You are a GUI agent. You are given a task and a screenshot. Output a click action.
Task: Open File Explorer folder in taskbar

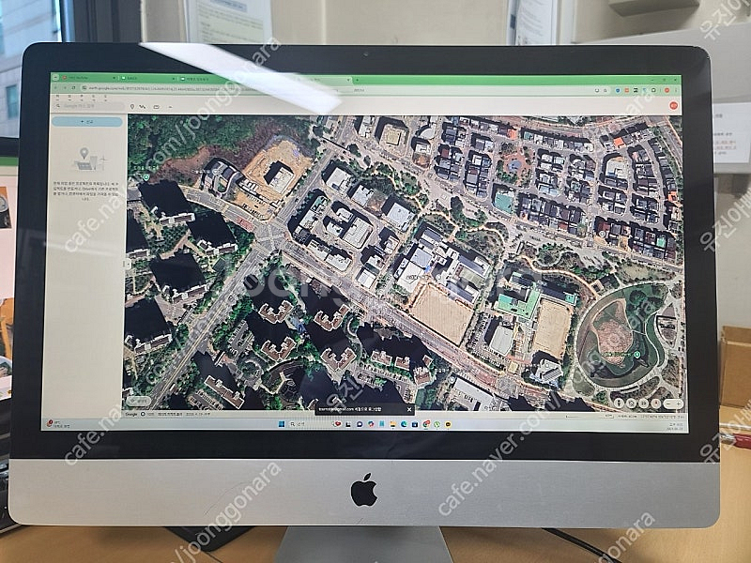[392, 424]
